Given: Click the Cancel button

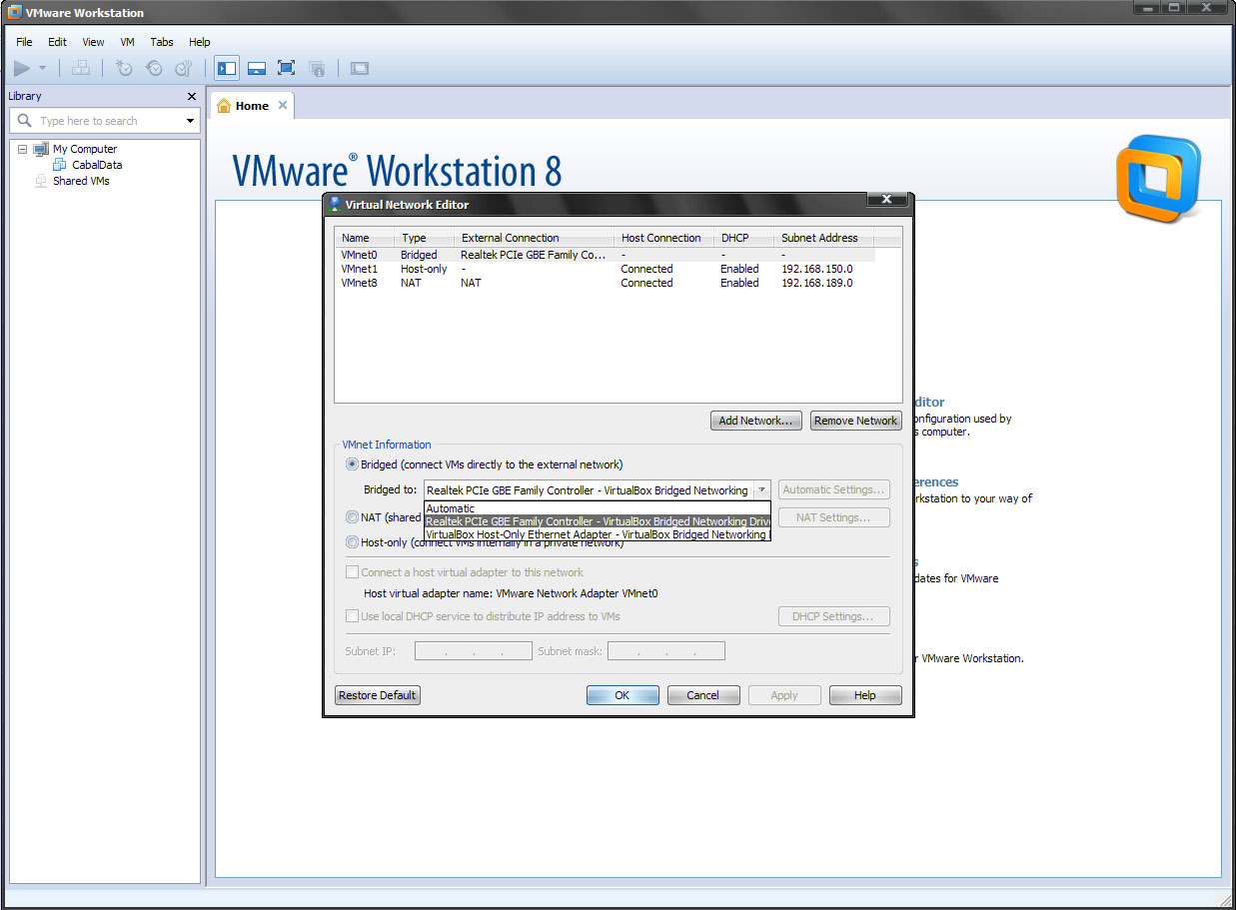Looking at the screenshot, I should coord(703,695).
